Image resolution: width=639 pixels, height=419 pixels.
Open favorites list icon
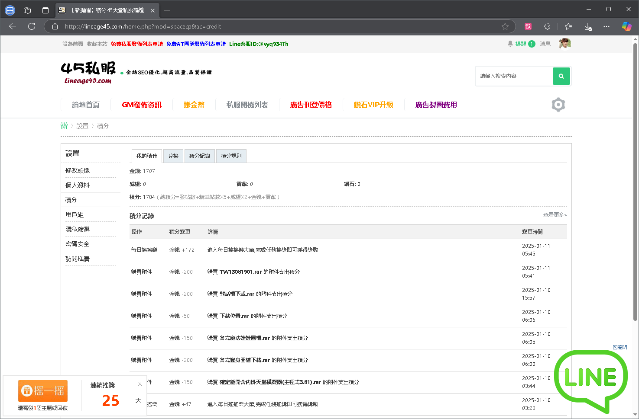pyautogui.click(x=568, y=26)
